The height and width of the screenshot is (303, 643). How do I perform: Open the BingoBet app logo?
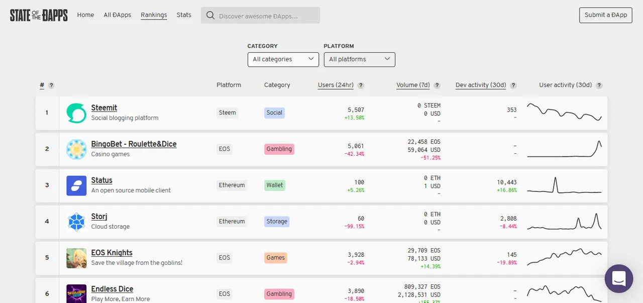(x=76, y=149)
